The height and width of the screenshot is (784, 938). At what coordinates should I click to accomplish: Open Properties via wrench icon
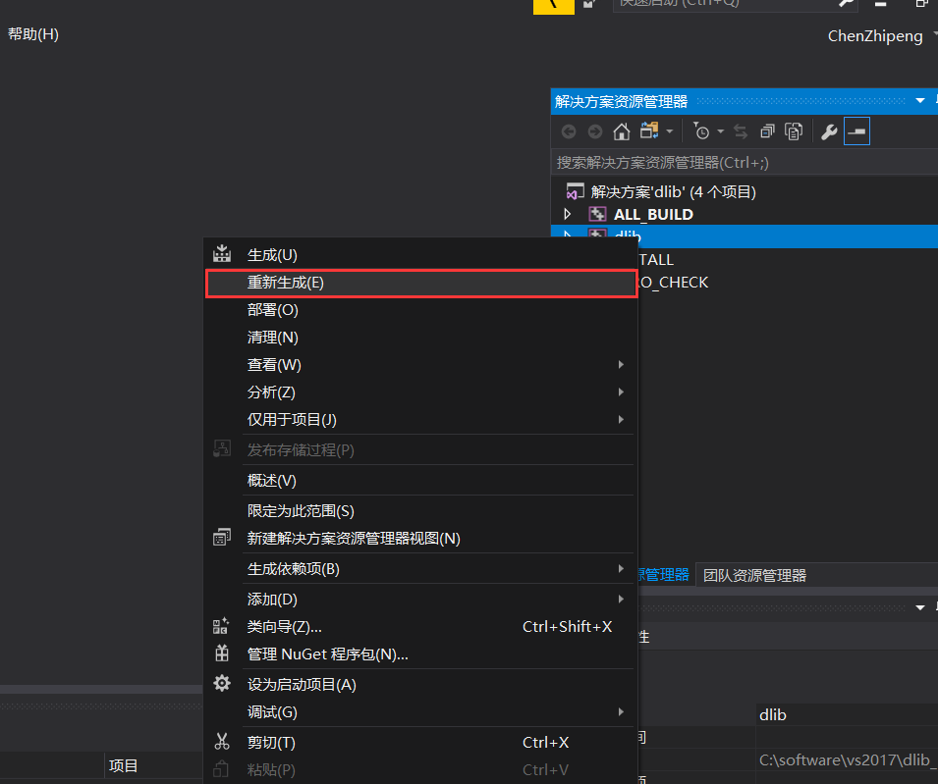pos(829,131)
